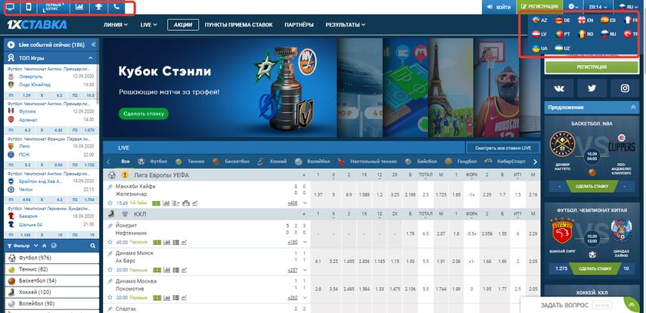
Task: Open the settings gear dropdown
Action: [x=573, y=7]
